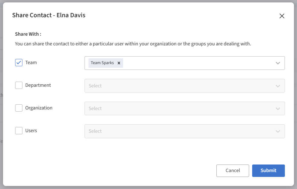Click the Department label text

38,85
